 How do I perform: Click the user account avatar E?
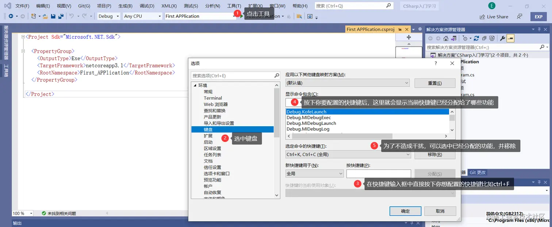pos(492,6)
